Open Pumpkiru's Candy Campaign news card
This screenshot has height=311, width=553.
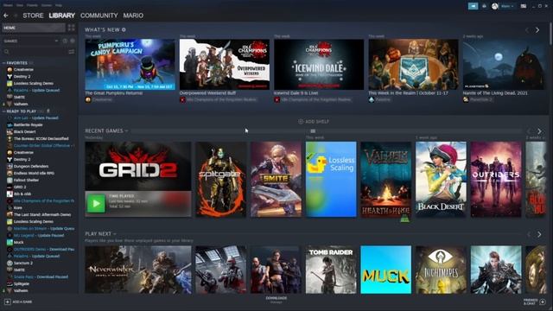point(130,64)
